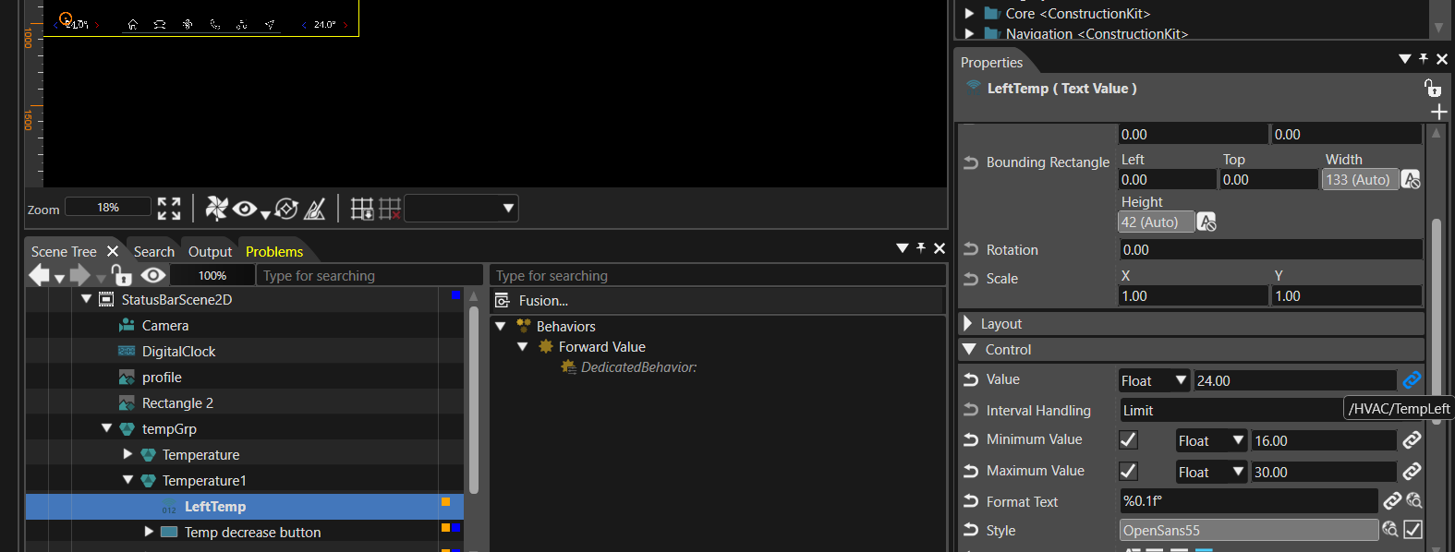Click the pinwheel icon in view toolbar

click(x=216, y=209)
